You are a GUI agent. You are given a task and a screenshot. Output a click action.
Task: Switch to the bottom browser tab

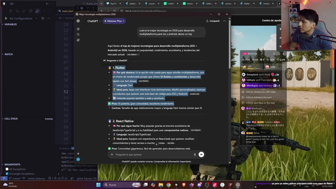tap(133, 4)
